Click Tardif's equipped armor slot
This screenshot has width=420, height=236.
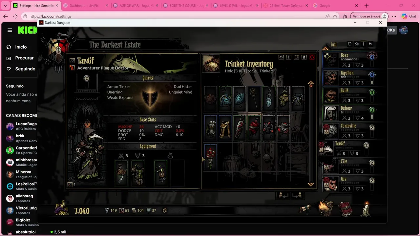(x=138, y=173)
